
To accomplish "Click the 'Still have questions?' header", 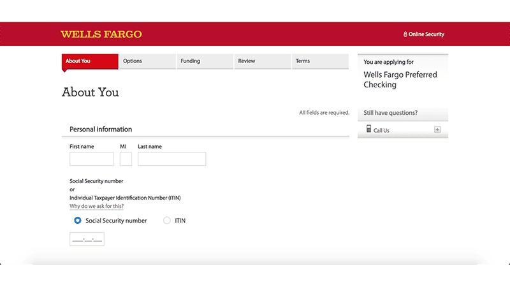I will [x=390, y=113].
